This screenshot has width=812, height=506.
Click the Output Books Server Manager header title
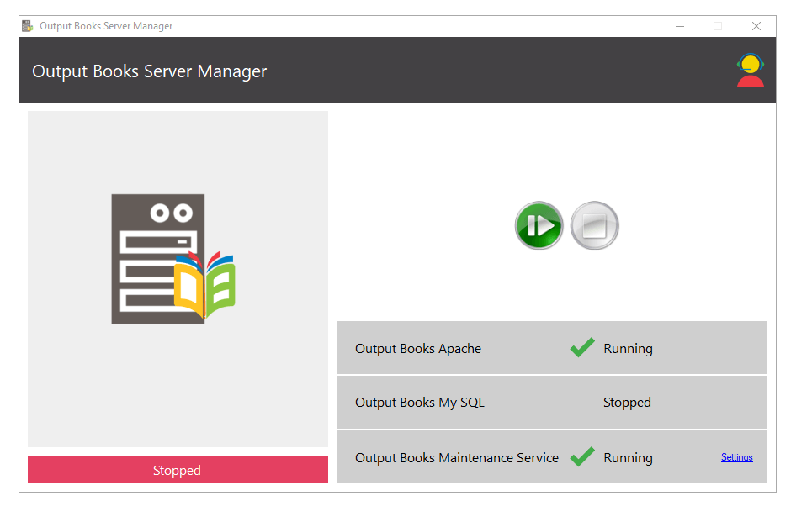[149, 71]
